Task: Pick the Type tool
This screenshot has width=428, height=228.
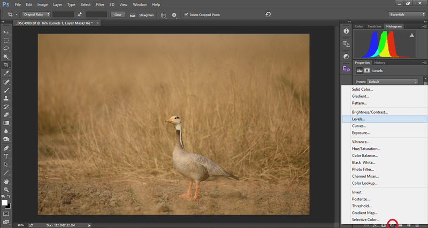Action: click(x=6, y=156)
